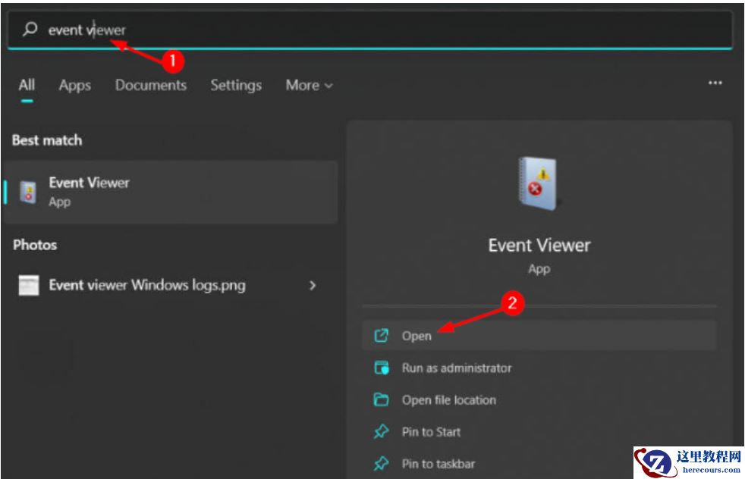Switch to the Apps tab
This screenshot has width=745, height=479.
click(x=74, y=86)
